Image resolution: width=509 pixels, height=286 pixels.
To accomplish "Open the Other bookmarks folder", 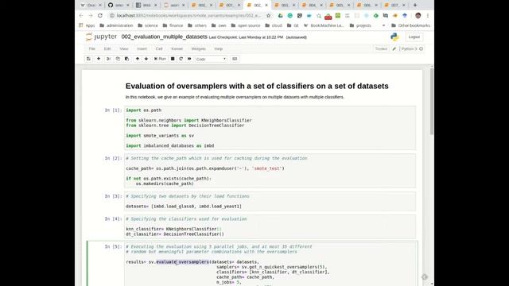I will 410,25.
